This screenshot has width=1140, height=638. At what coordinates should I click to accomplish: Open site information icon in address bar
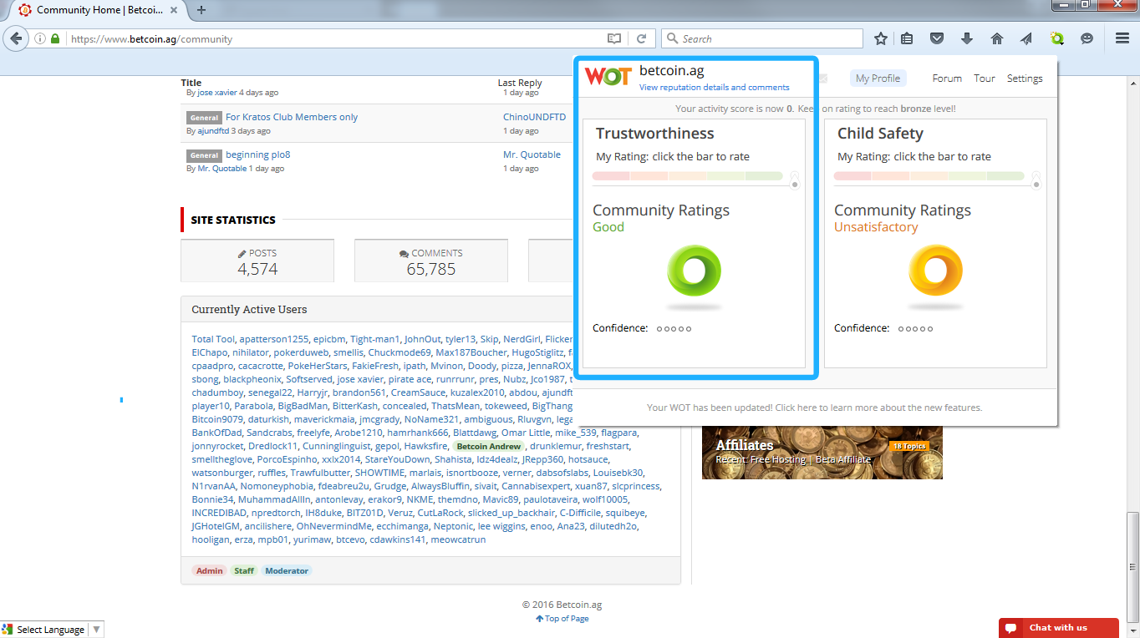point(40,38)
